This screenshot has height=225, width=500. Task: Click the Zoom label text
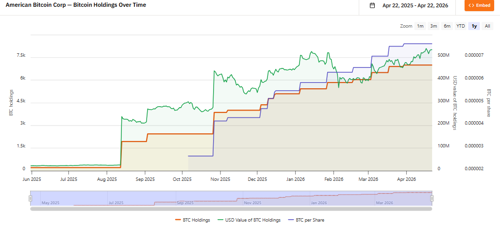point(406,26)
